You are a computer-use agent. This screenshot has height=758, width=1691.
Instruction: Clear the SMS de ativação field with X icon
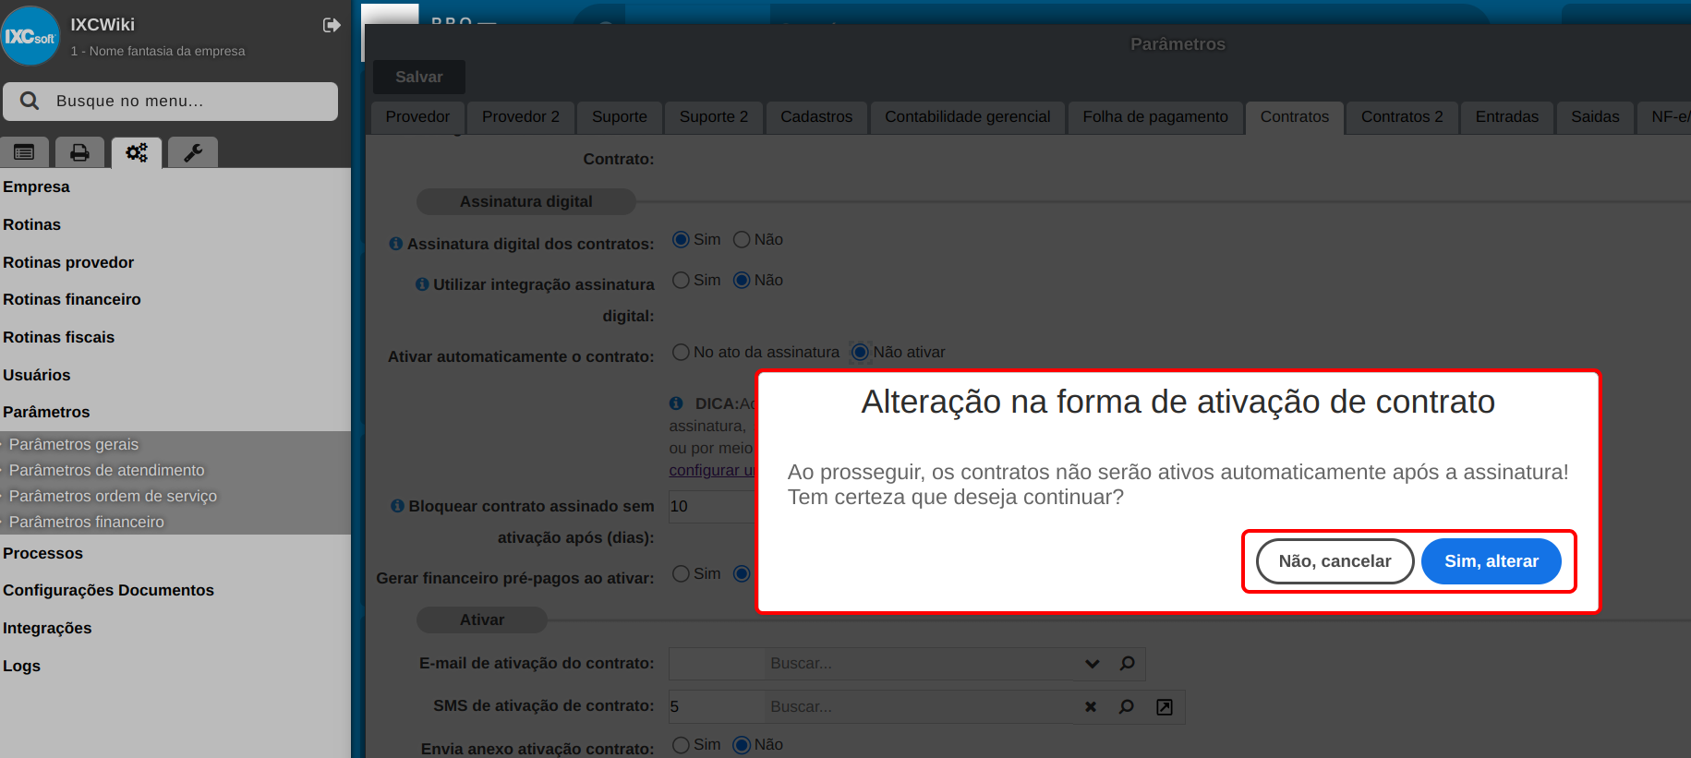tap(1091, 706)
